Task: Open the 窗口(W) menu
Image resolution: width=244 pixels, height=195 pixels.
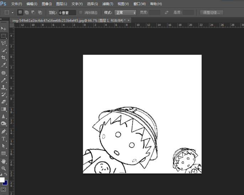Action: [139, 4]
